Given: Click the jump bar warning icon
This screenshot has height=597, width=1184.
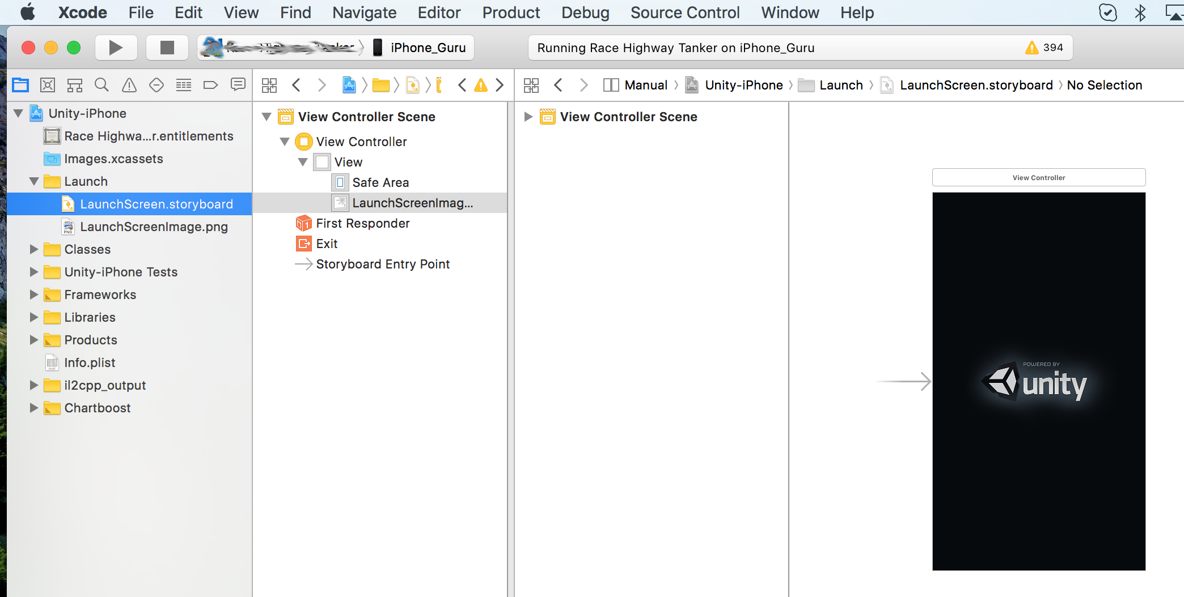Looking at the screenshot, I should [x=481, y=85].
